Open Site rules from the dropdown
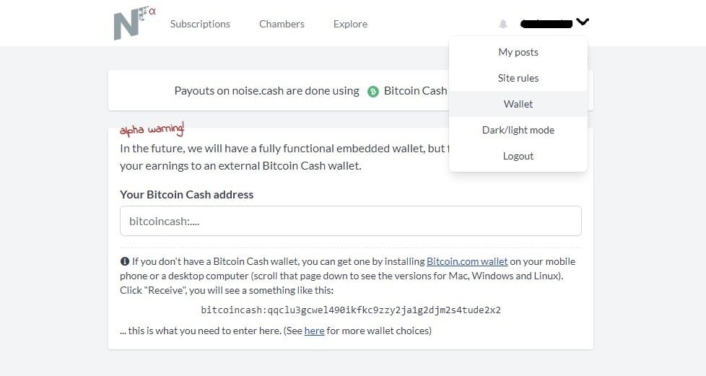Viewport: 706px width, 376px height. [518, 78]
